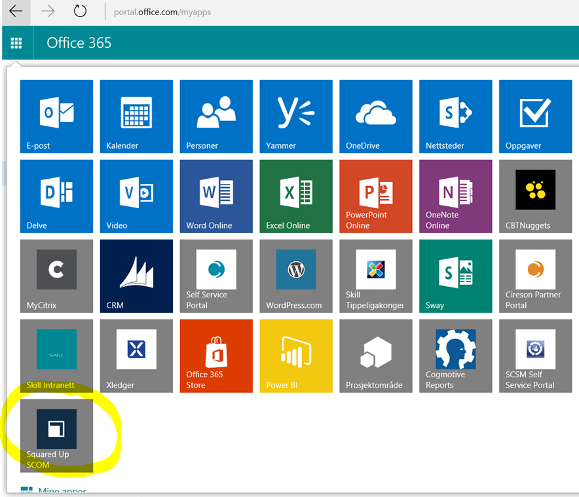
Task: Launch the CRM app tile
Action: coord(136,276)
